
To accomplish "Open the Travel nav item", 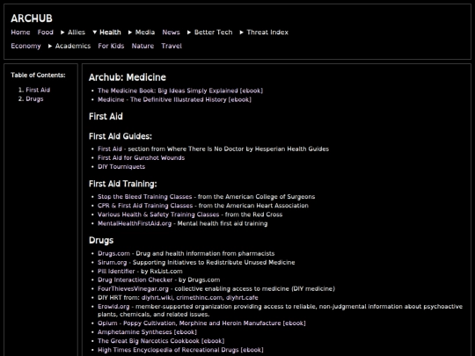I will click(x=172, y=46).
